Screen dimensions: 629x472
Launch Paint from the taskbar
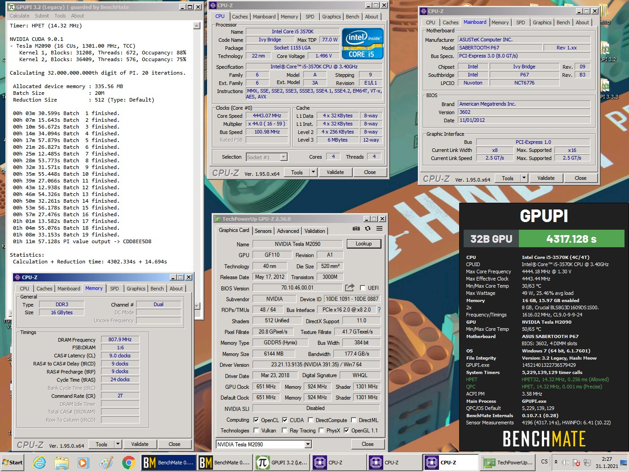(106, 462)
